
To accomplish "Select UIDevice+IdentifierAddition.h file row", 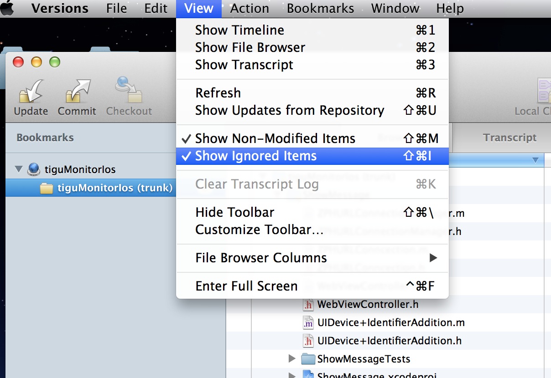I will click(x=389, y=341).
